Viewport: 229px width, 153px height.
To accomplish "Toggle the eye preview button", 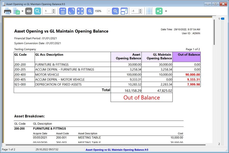I will click(29, 11).
